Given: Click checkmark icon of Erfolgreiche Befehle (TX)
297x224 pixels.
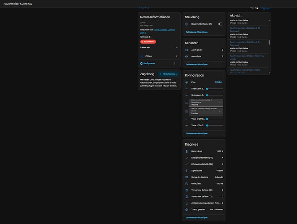Looking at the screenshot, I should (x=187, y=164).
